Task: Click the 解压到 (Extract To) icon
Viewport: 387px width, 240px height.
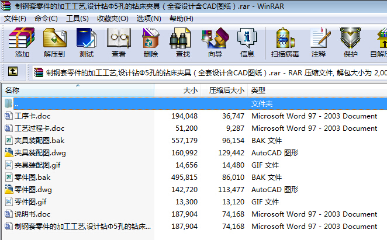Action: [54, 37]
